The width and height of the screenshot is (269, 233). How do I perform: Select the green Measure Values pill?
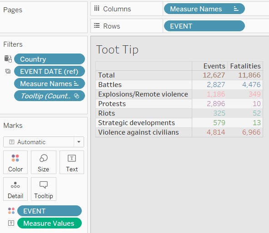click(x=50, y=223)
